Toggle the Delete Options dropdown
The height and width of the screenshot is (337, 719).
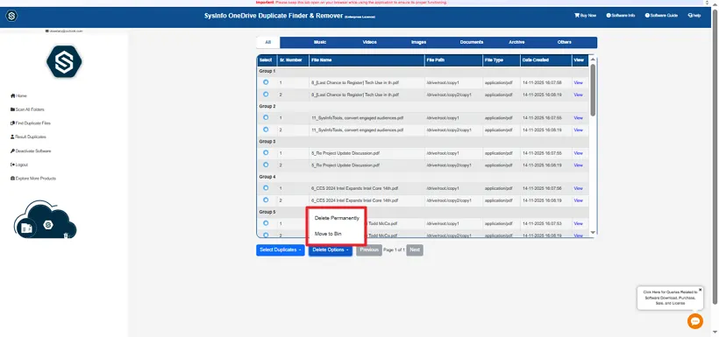pyautogui.click(x=331, y=250)
